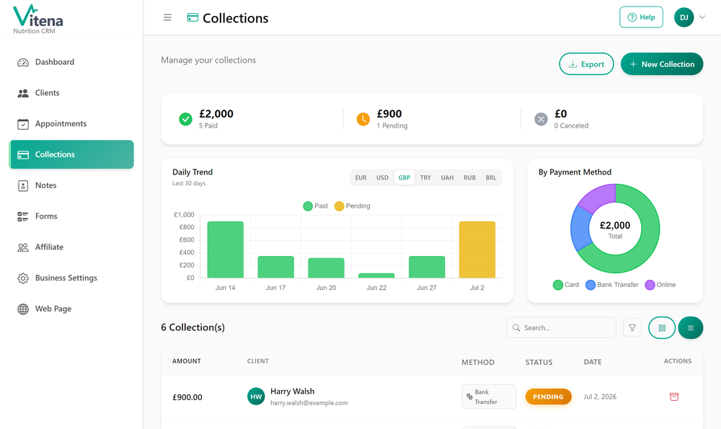This screenshot has width=721, height=429.
Task: Click the Bank Transfer method badge
Action: [x=489, y=397]
